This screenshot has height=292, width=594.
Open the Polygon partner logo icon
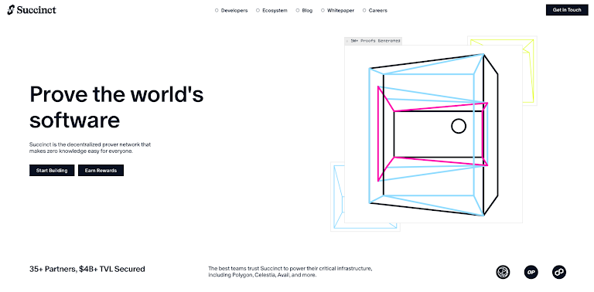[x=558, y=272]
